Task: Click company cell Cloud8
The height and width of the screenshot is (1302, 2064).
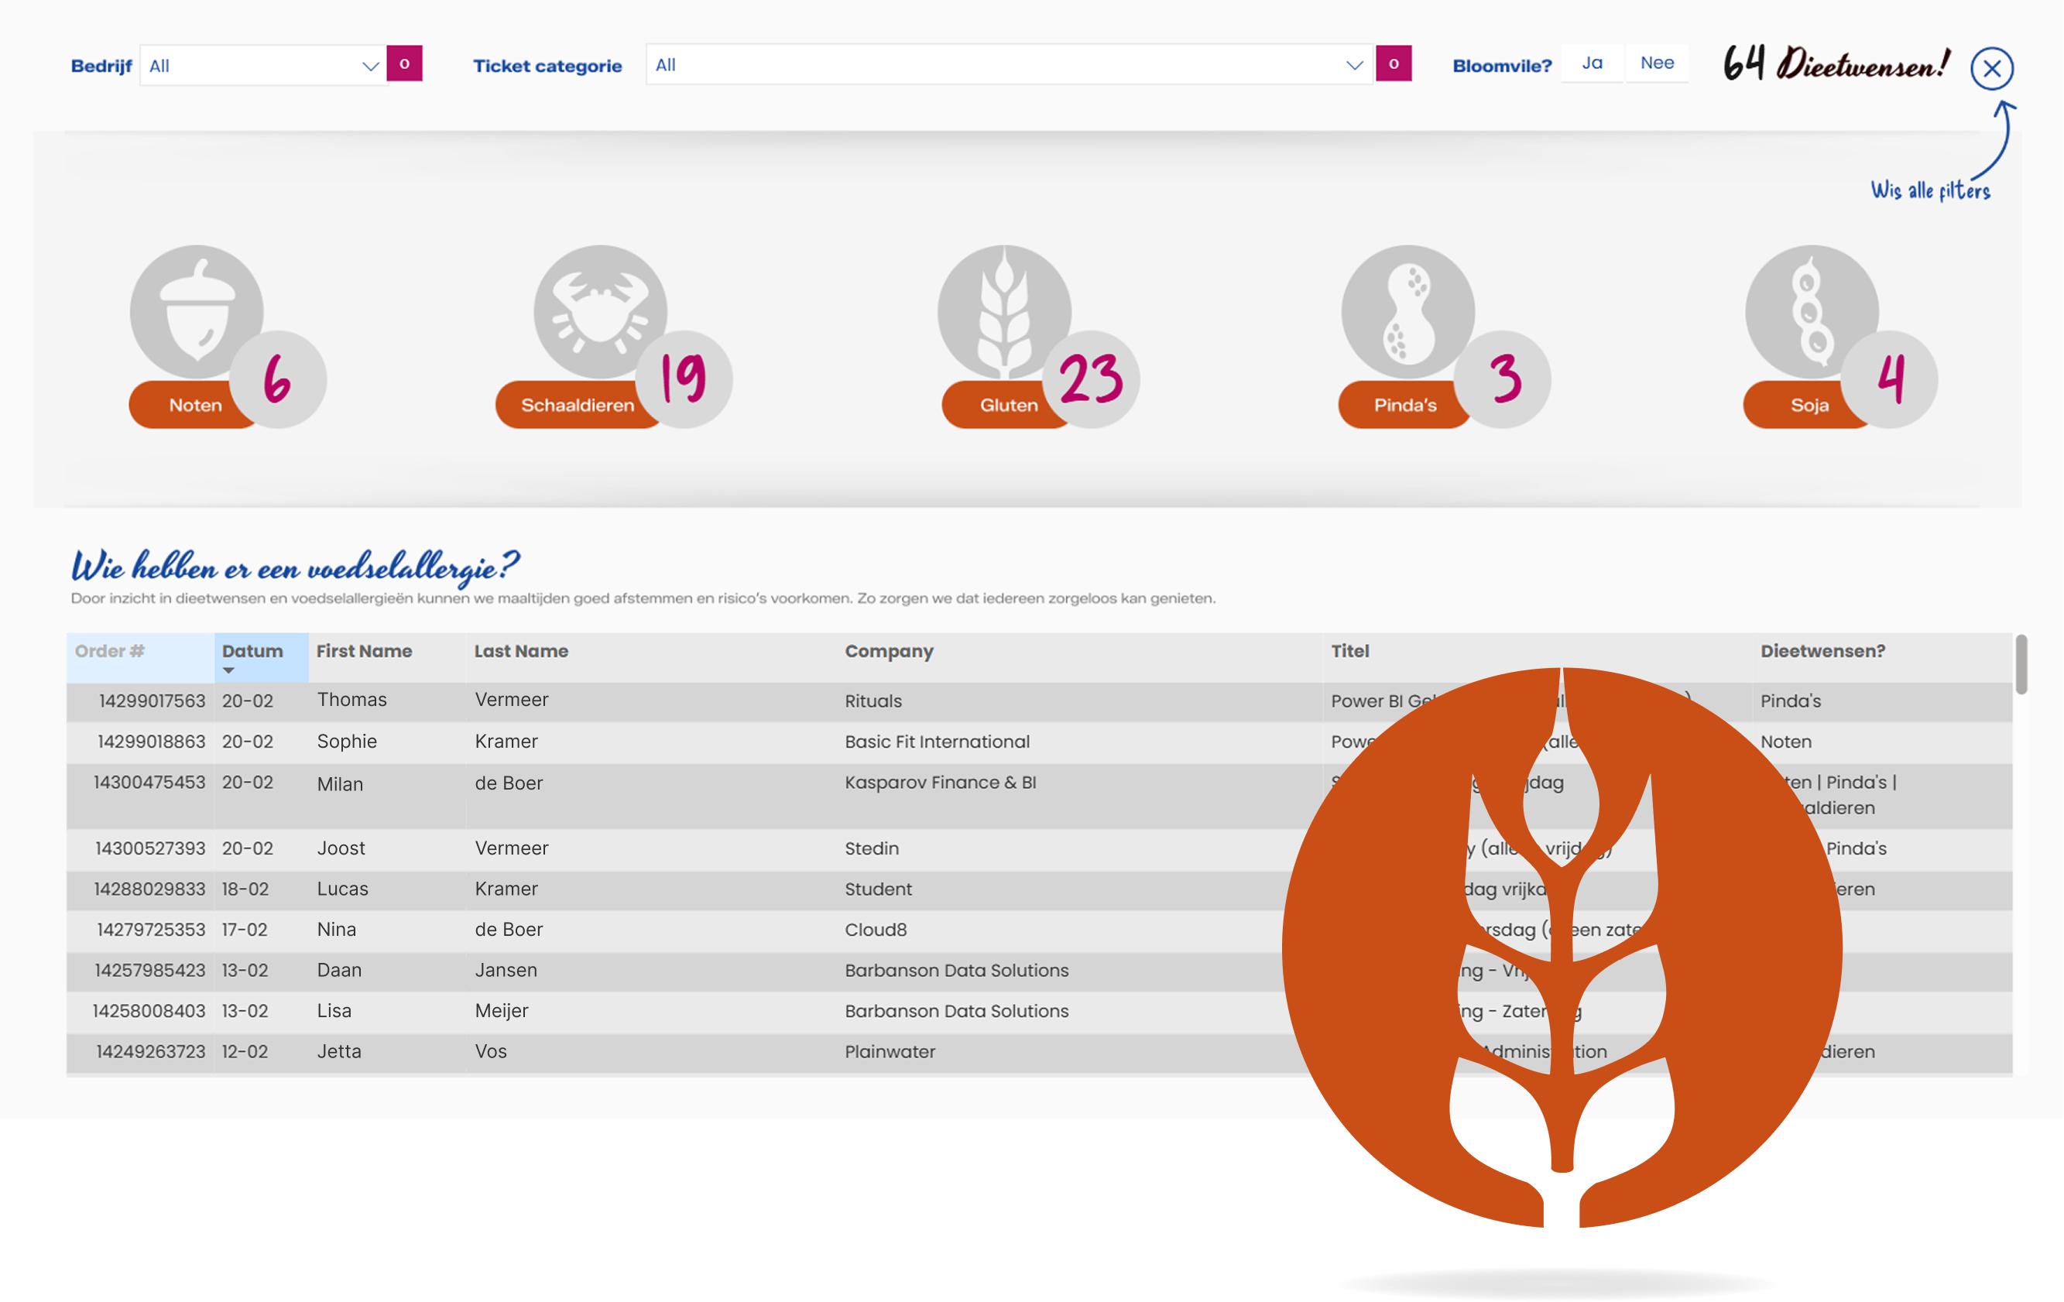Action: pos(876,930)
